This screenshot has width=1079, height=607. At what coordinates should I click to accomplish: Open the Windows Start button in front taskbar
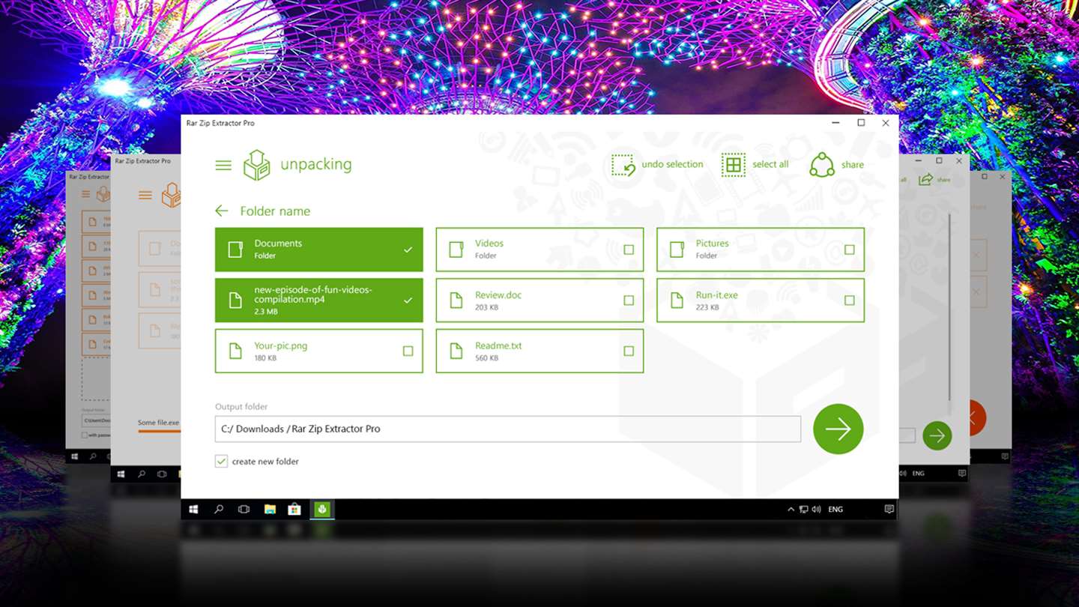coord(193,510)
